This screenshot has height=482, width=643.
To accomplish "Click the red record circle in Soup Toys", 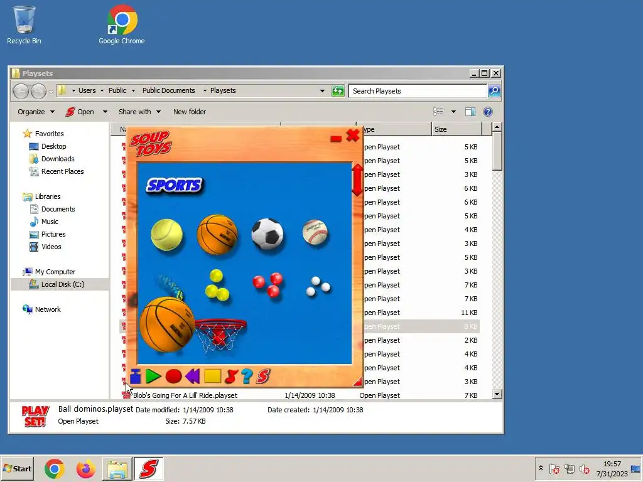I will pos(173,377).
